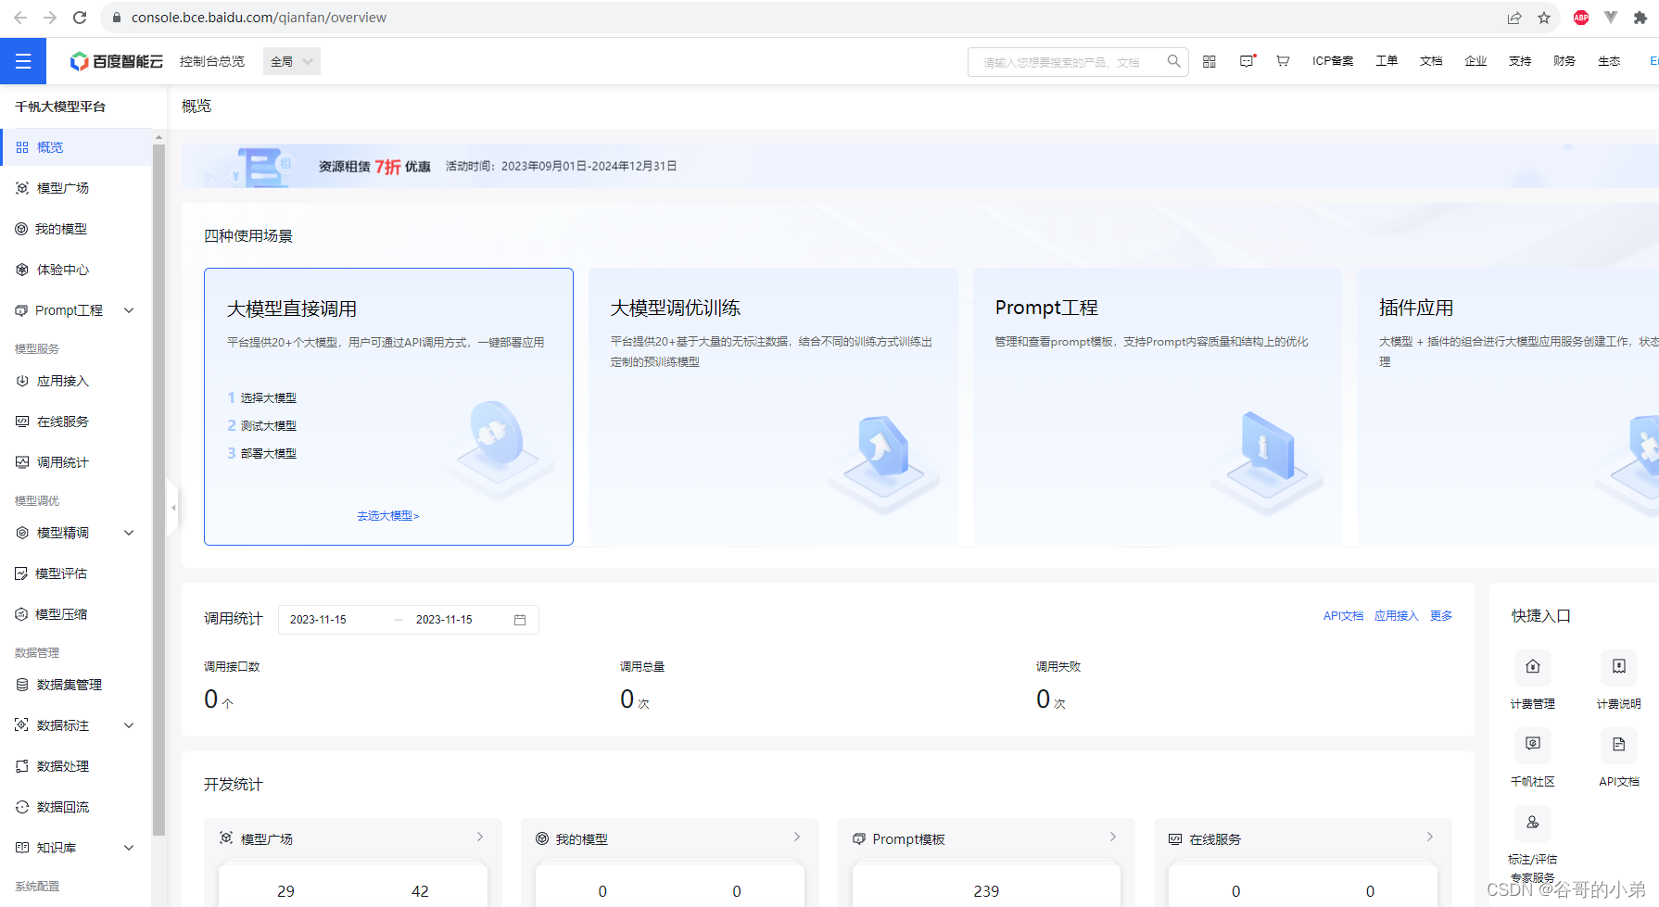
Task: Open 模型广场 in the sidebar
Action: (x=76, y=188)
